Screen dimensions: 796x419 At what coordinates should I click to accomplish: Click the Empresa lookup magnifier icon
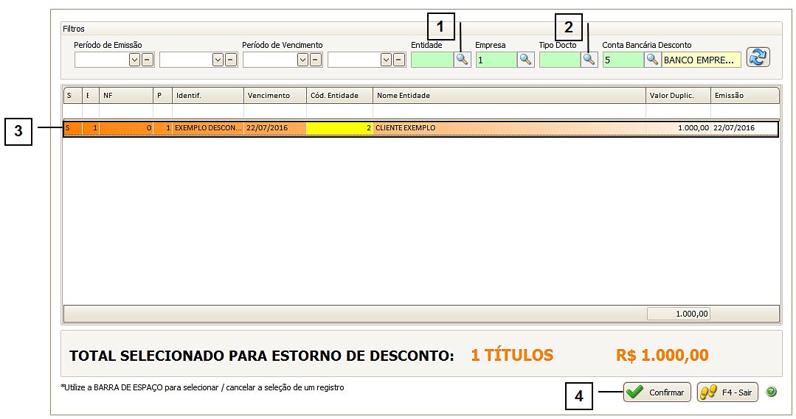(x=525, y=60)
